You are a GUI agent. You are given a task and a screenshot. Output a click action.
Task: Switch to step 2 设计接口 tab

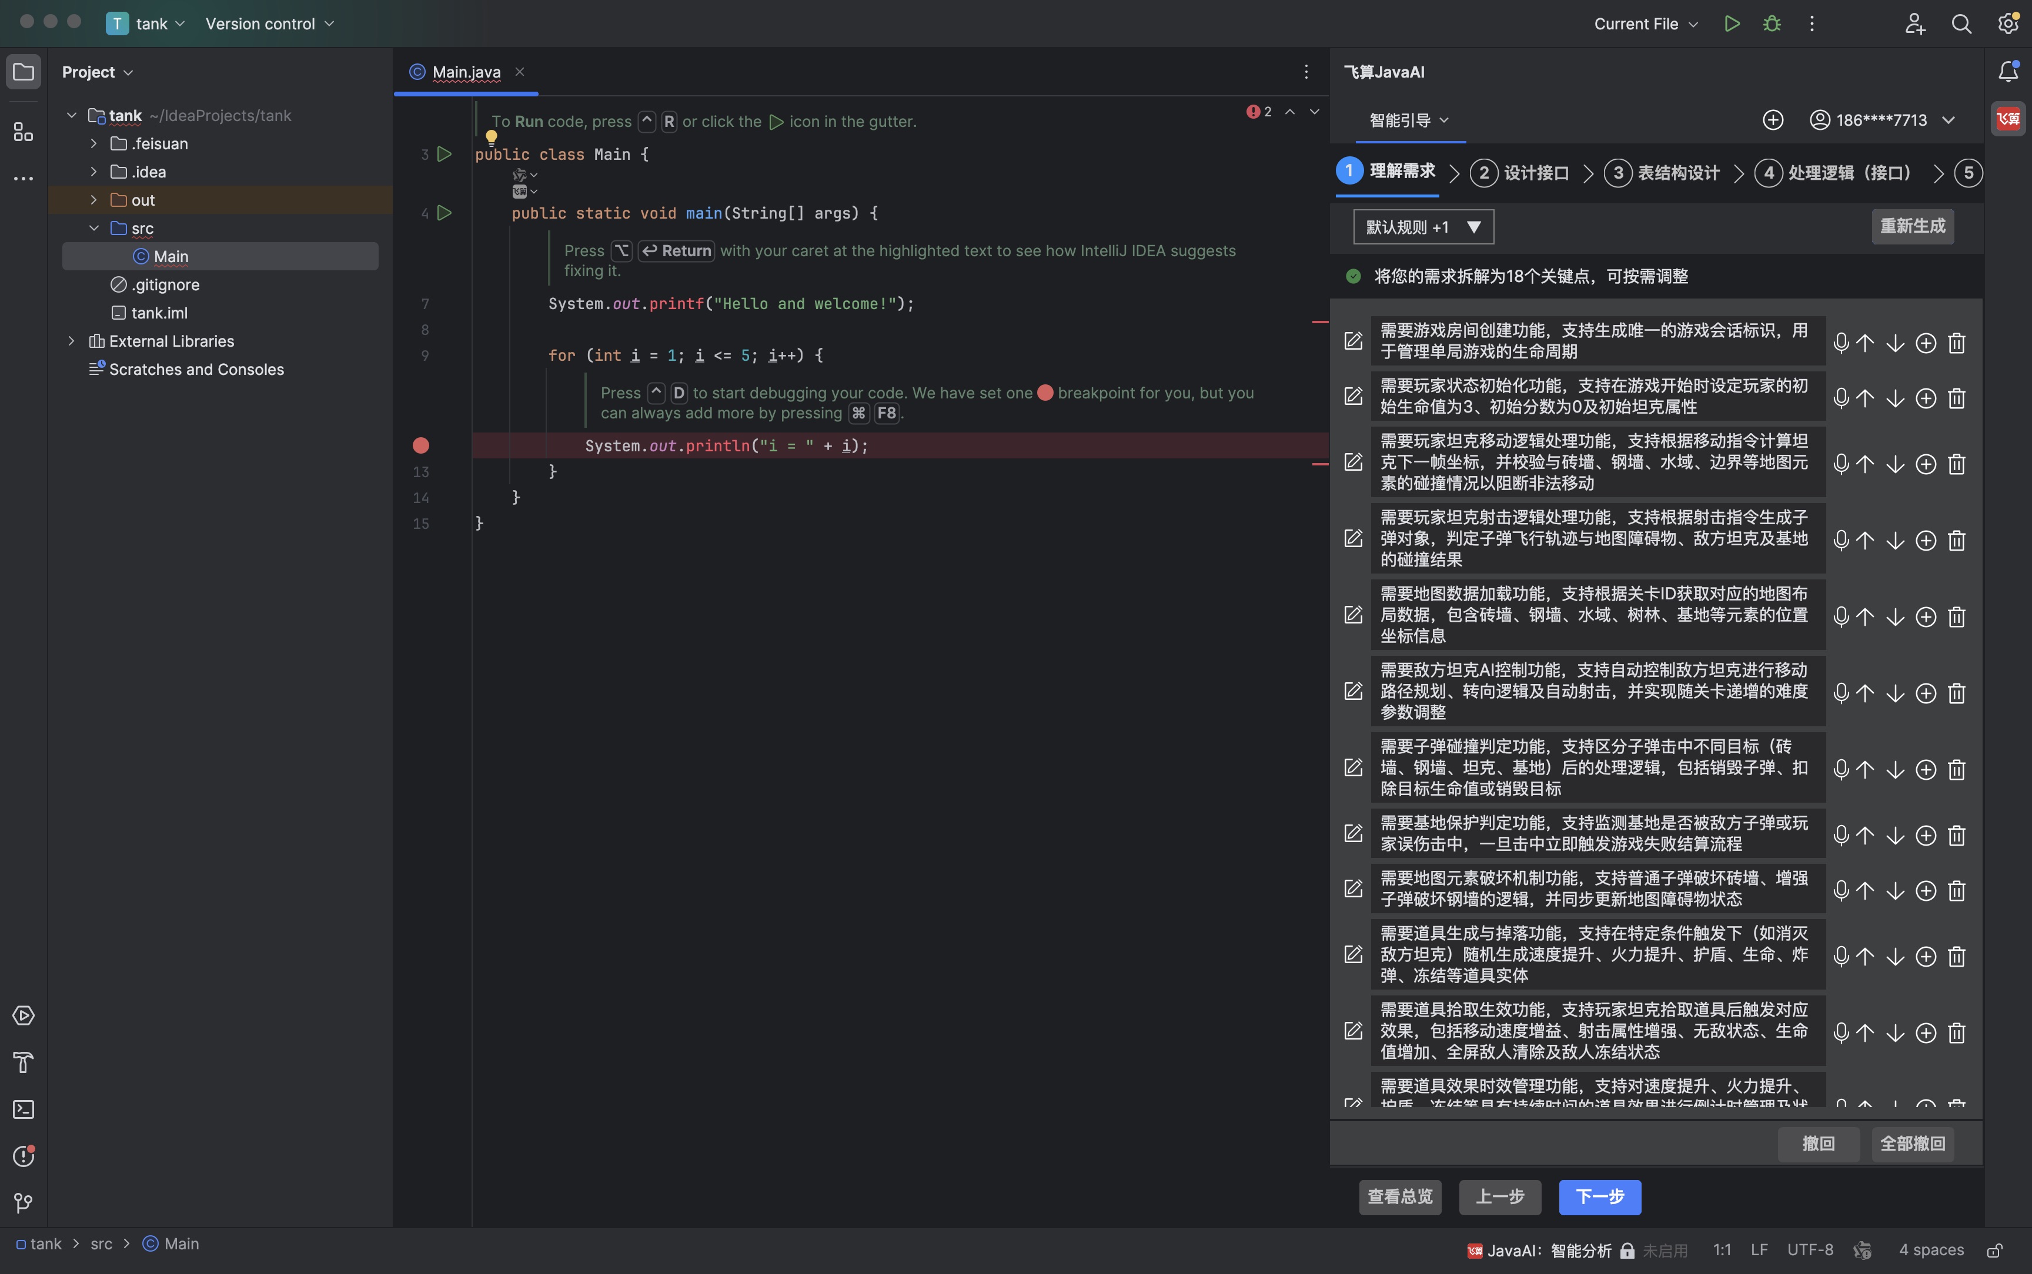pos(1520,173)
